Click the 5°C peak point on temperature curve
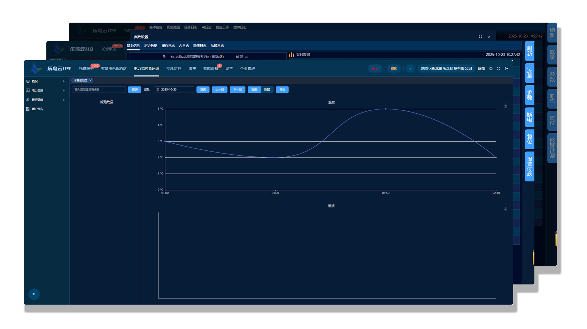 point(386,109)
